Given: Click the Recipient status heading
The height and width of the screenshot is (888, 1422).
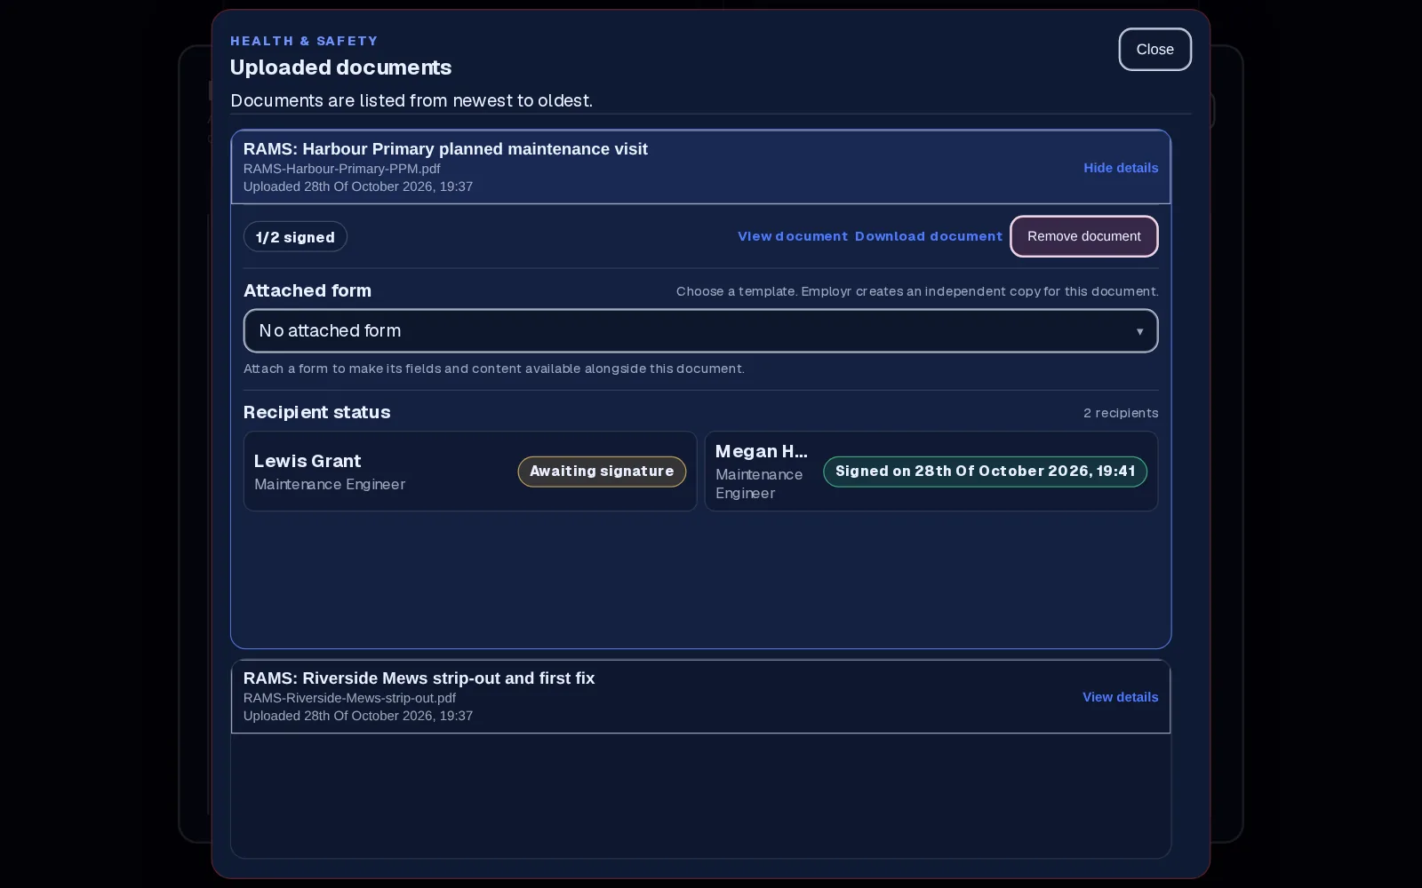Looking at the screenshot, I should click(x=317, y=412).
